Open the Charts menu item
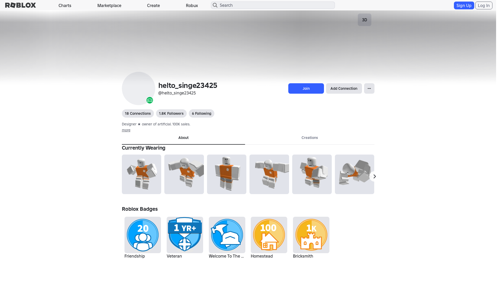 (65, 5)
